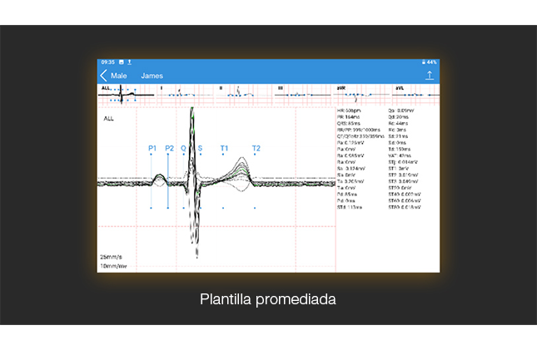Tap the share/upload icon

tap(430, 76)
